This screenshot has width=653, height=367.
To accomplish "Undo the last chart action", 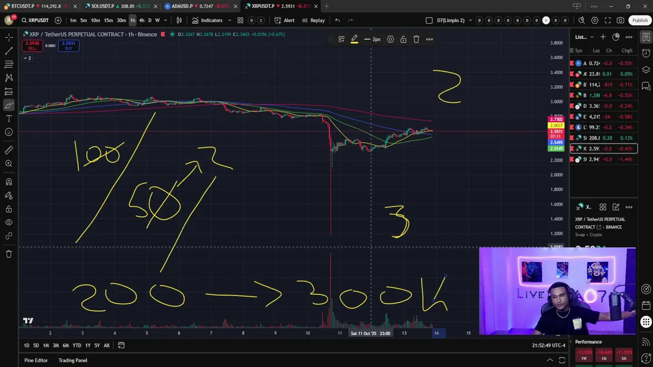I will coord(337,20).
